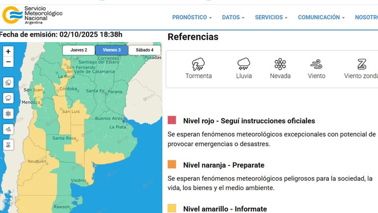The height and width of the screenshot is (213, 378).
Task: Switch map to Jueves 2 tab
Action: [x=79, y=50]
